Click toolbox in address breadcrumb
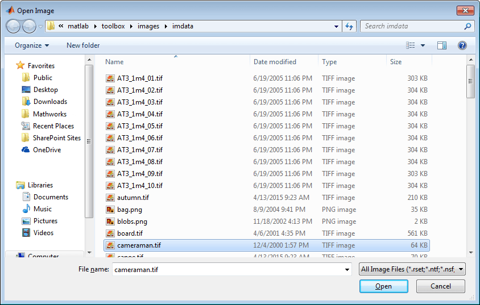Image resolution: width=480 pixels, height=305 pixels. [x=113, y=26]
